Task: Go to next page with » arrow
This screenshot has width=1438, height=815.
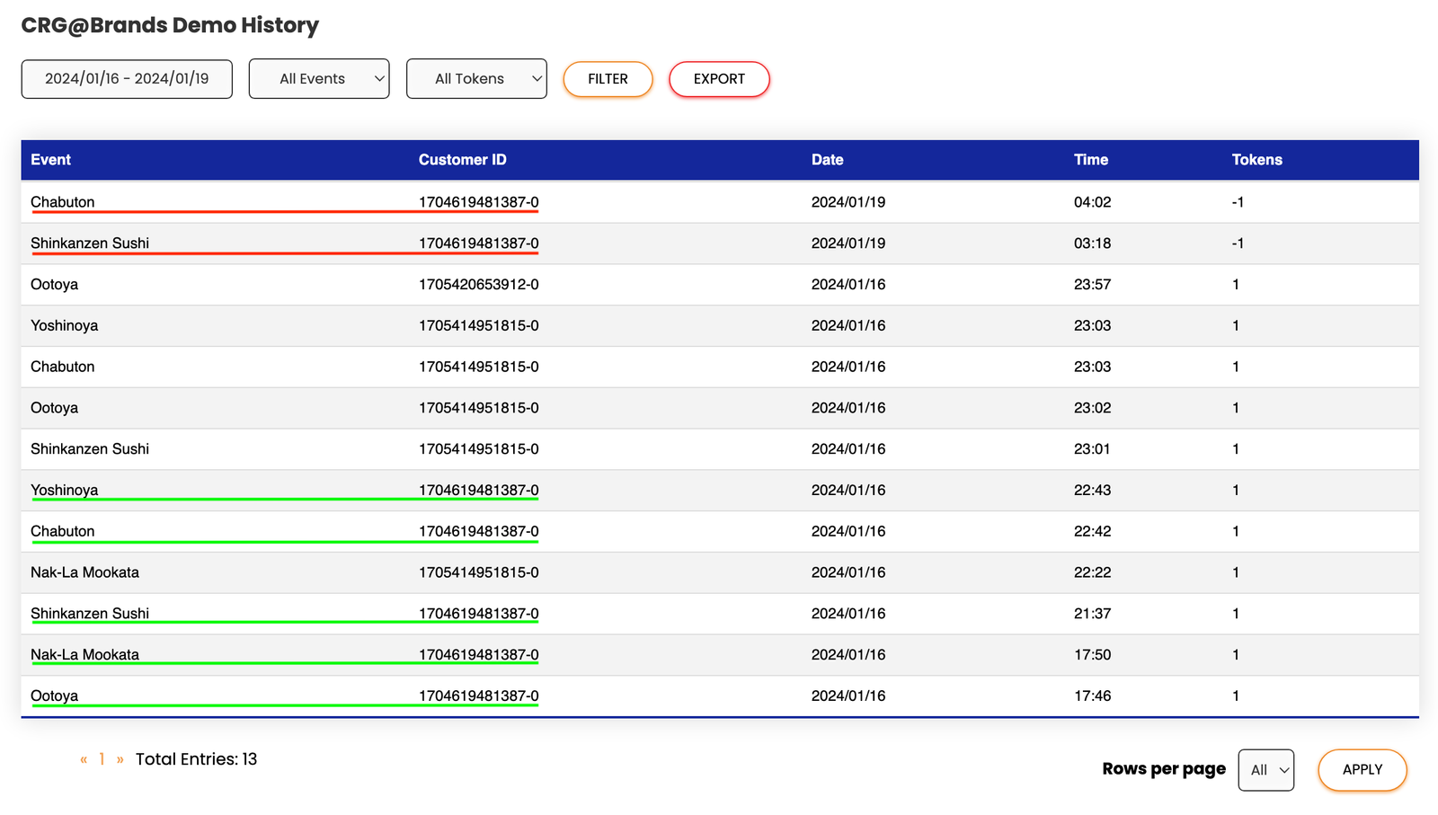Action: click(x=120, y=759)
